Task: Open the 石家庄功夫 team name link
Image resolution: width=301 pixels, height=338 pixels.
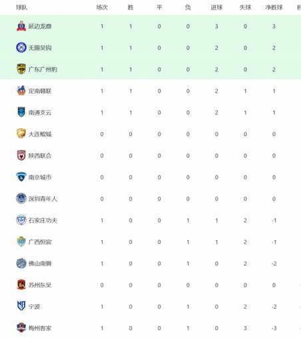Action: [43, 220]
